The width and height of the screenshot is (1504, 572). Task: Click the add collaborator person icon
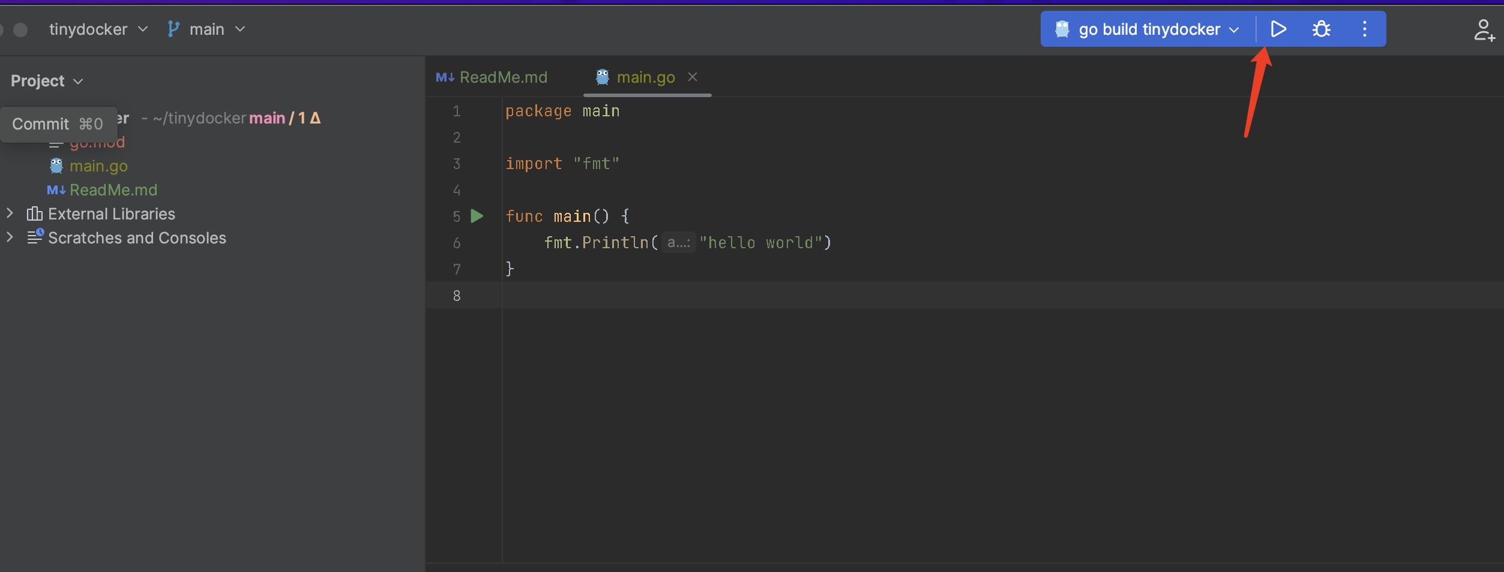(x=1484, y=30)
